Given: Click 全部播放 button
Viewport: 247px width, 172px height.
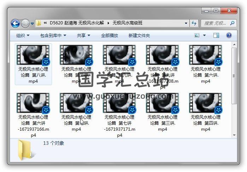Looking at the screenshot, I should tap(110, 36).
